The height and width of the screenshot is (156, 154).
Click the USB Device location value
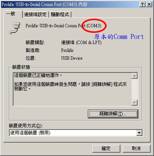(x=72, y=58)
